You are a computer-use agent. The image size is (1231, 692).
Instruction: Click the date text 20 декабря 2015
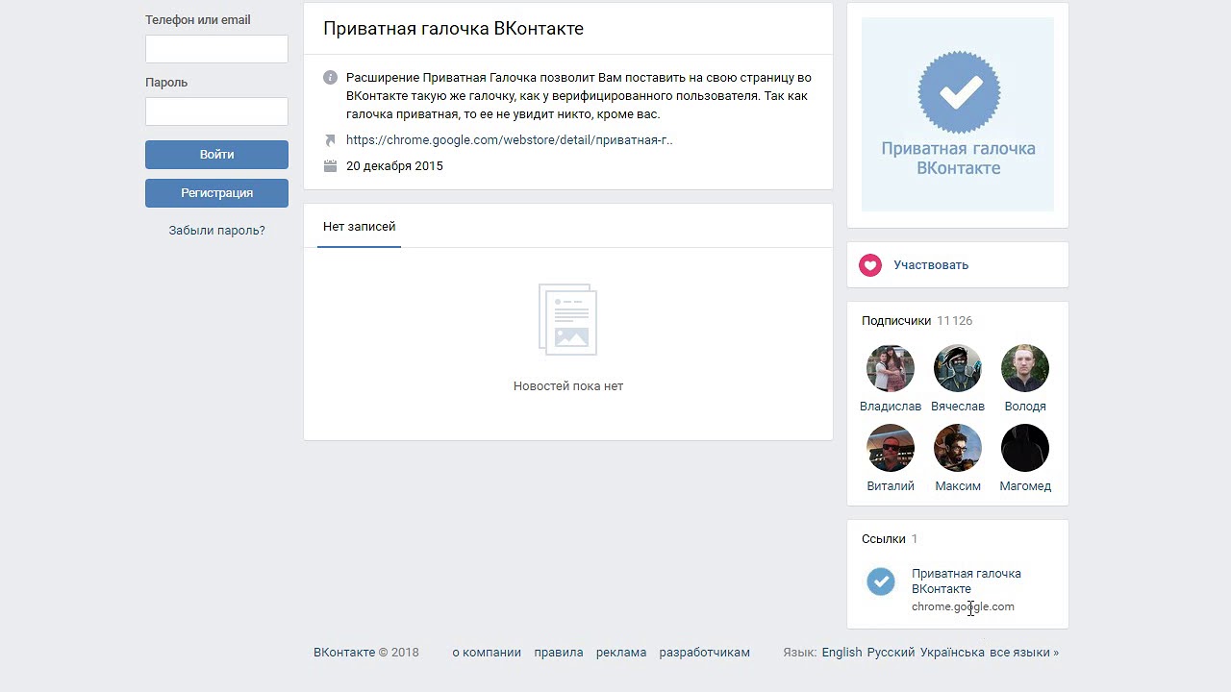click(x=394, y=166)
